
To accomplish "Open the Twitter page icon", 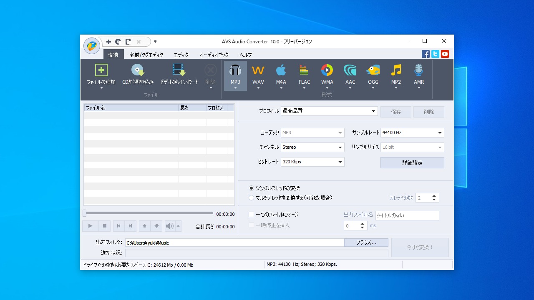I will tap(435, 54).
